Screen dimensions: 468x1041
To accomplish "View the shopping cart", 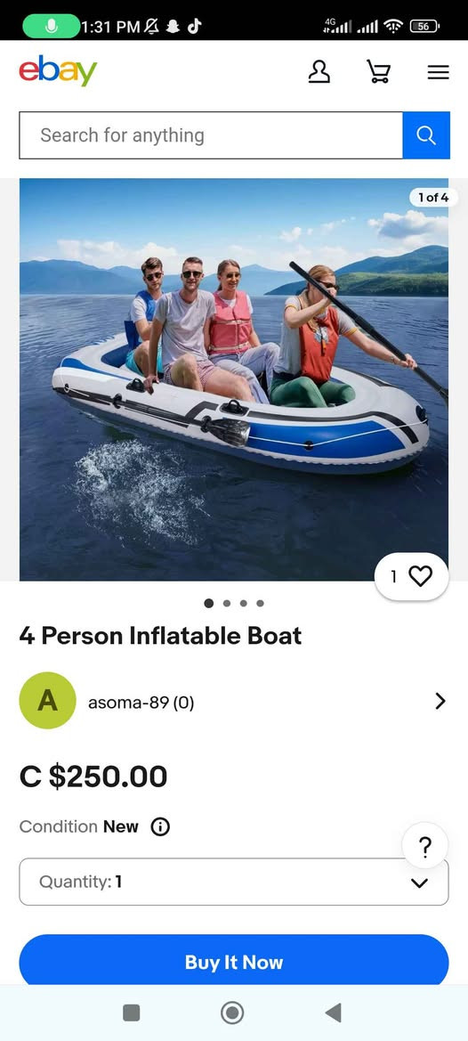I will tap(378, 72).
